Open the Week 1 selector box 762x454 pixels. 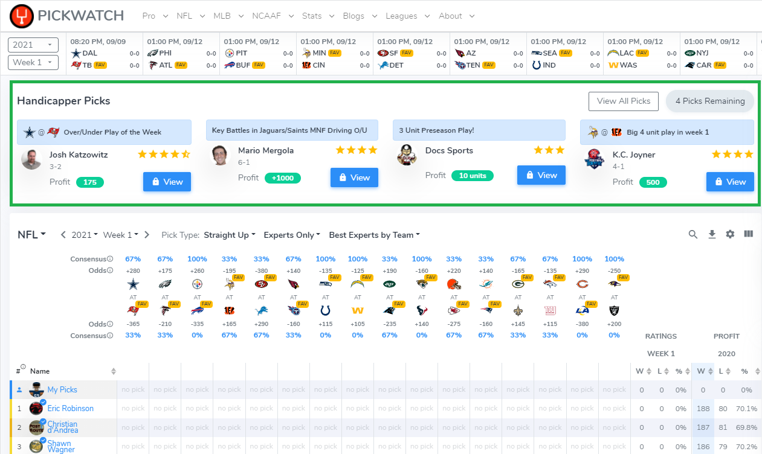click(33, 62)
